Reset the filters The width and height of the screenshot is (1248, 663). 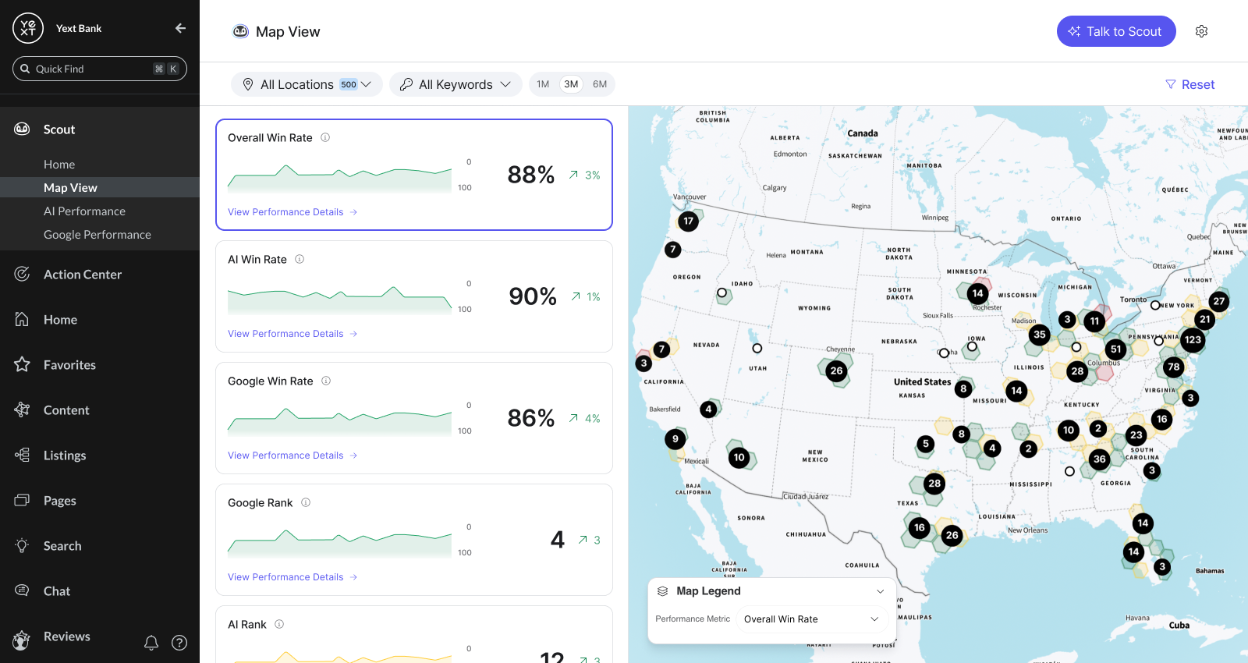[x=1190, y=84]
